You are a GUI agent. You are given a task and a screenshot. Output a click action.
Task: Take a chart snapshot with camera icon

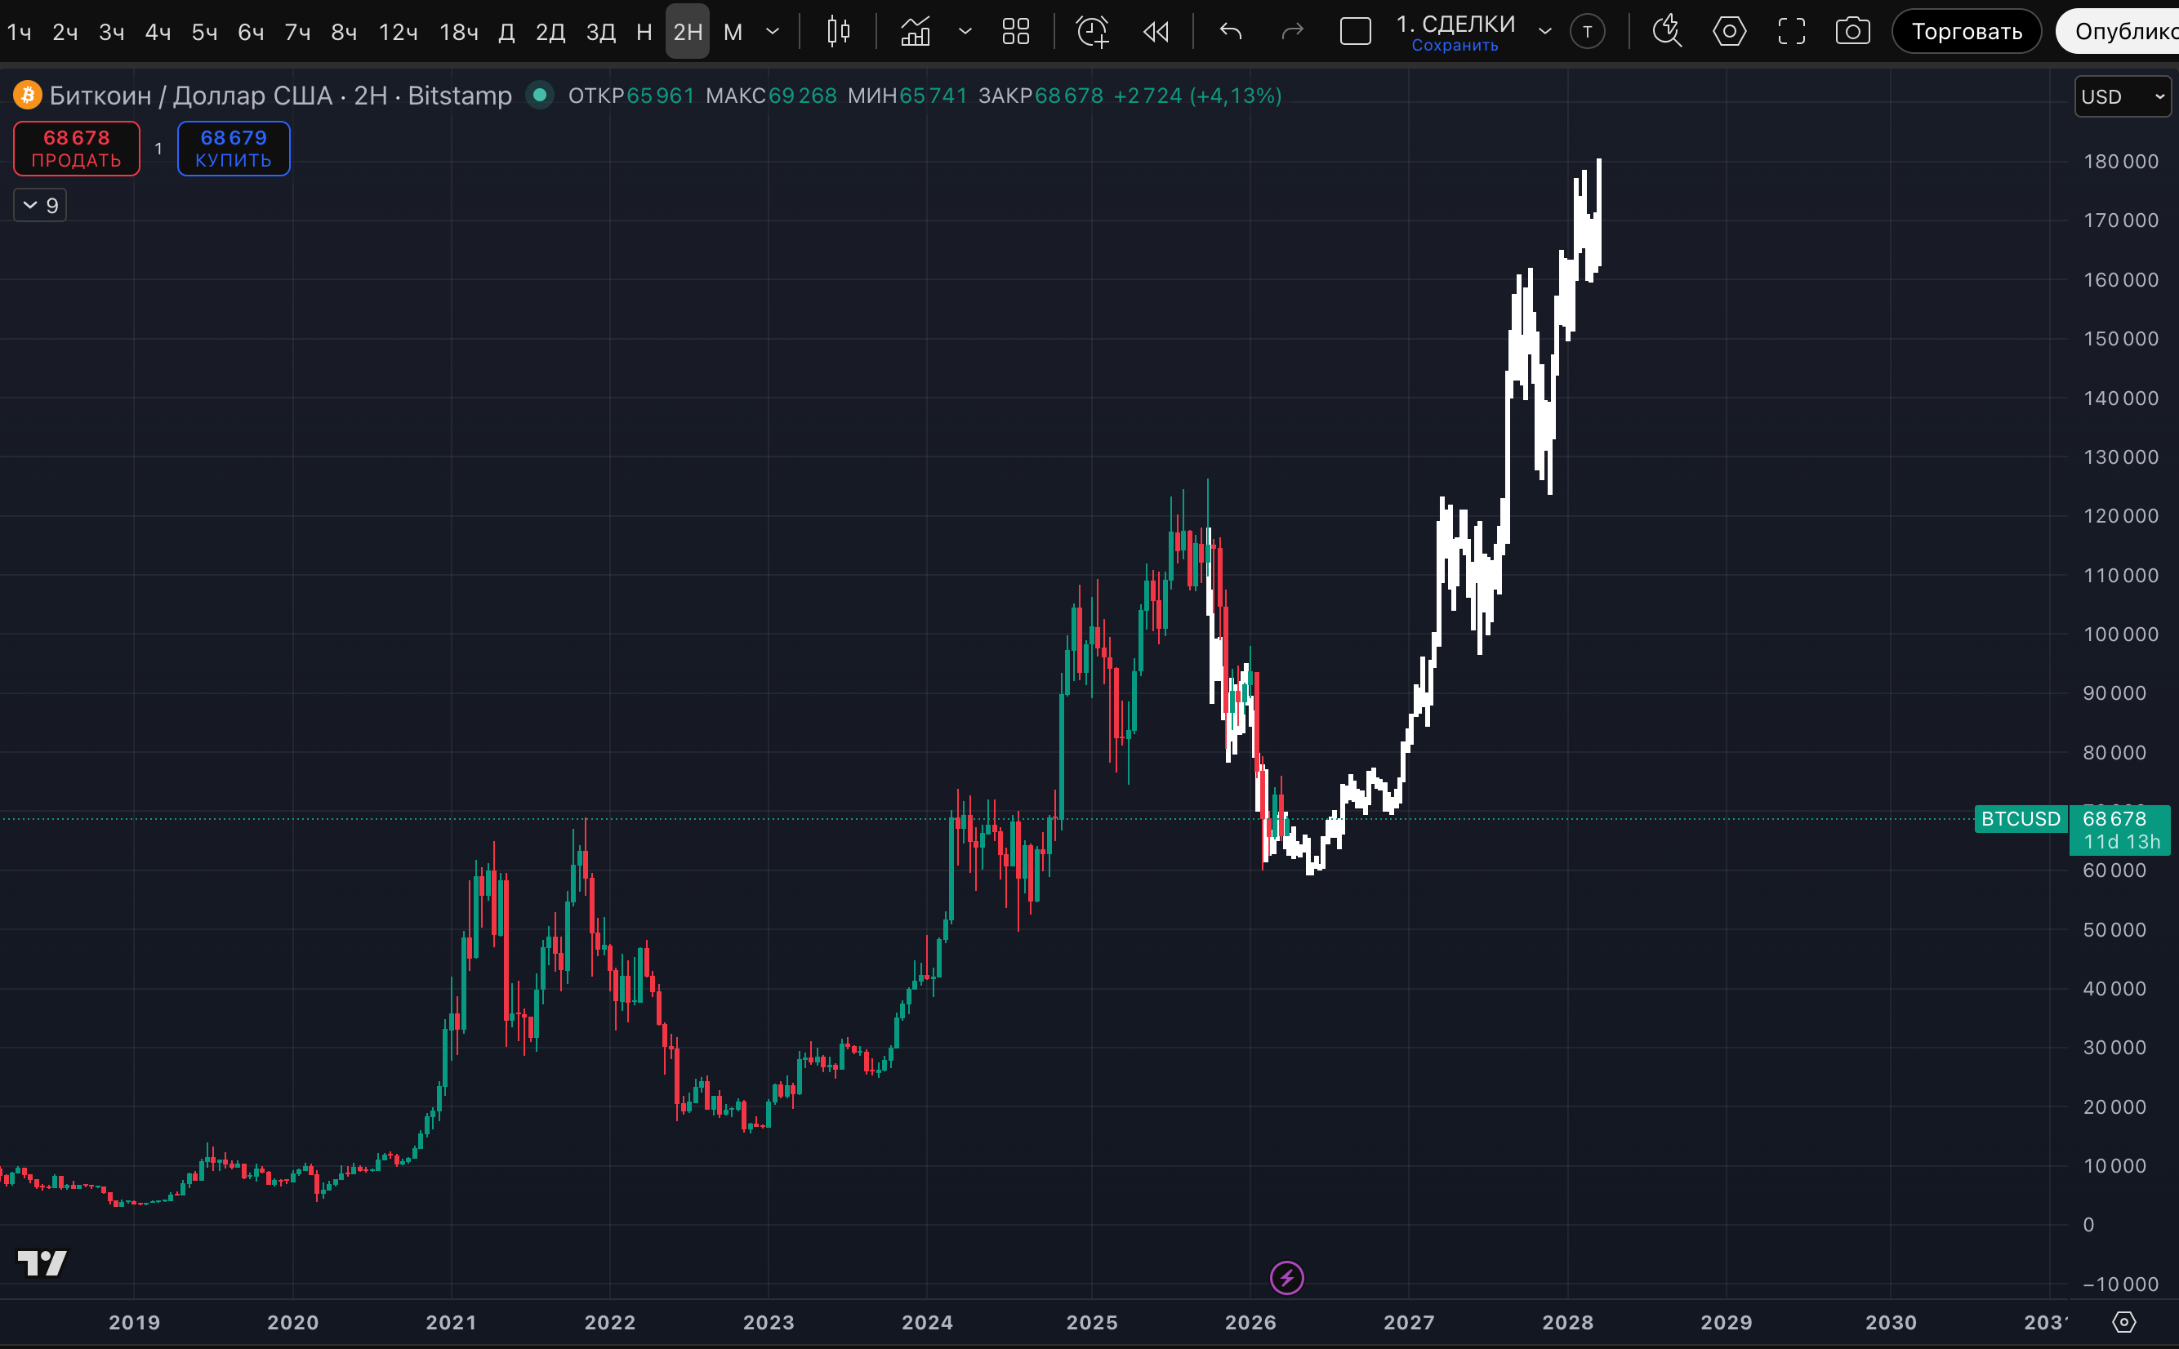(x=1852, y=32)
